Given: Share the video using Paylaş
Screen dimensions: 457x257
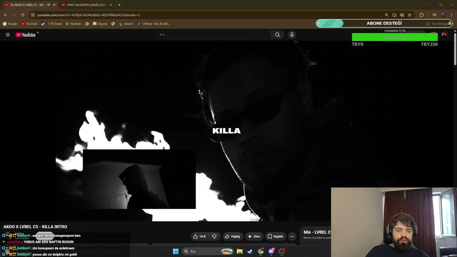Looking at the screenshot, I should pyautogui.click(x=232, y=236).
